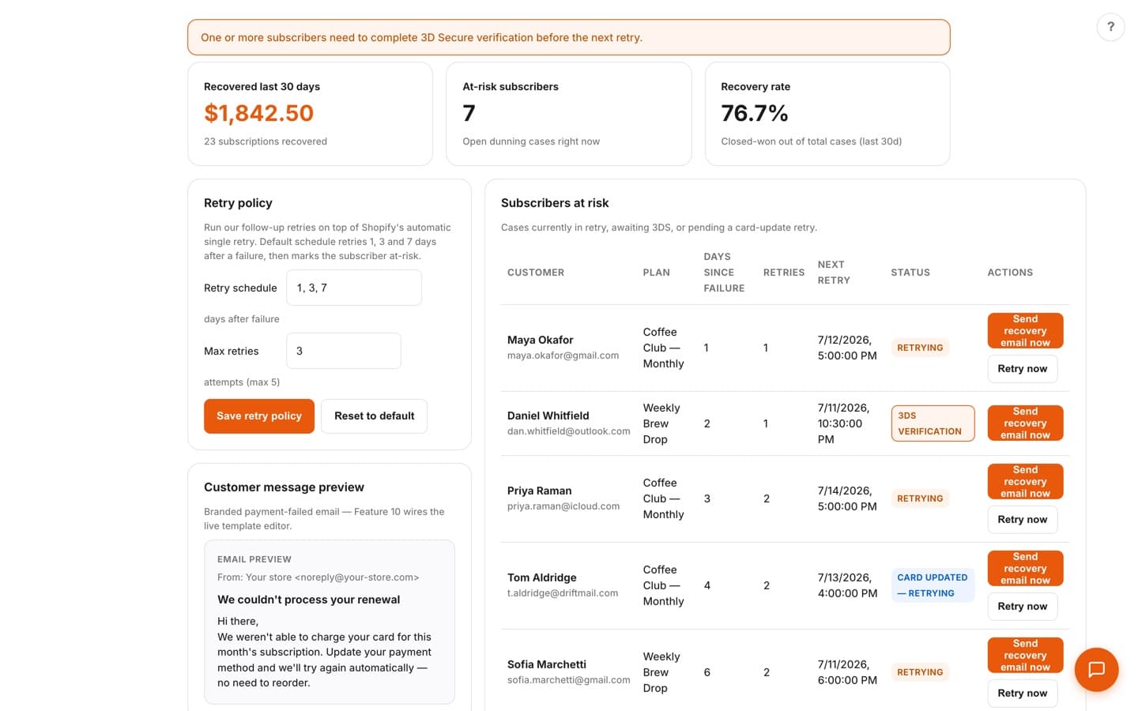Send recovery email to Tom Aldridge
This screenshot has width=1138, height=711.
(1025, 569)
